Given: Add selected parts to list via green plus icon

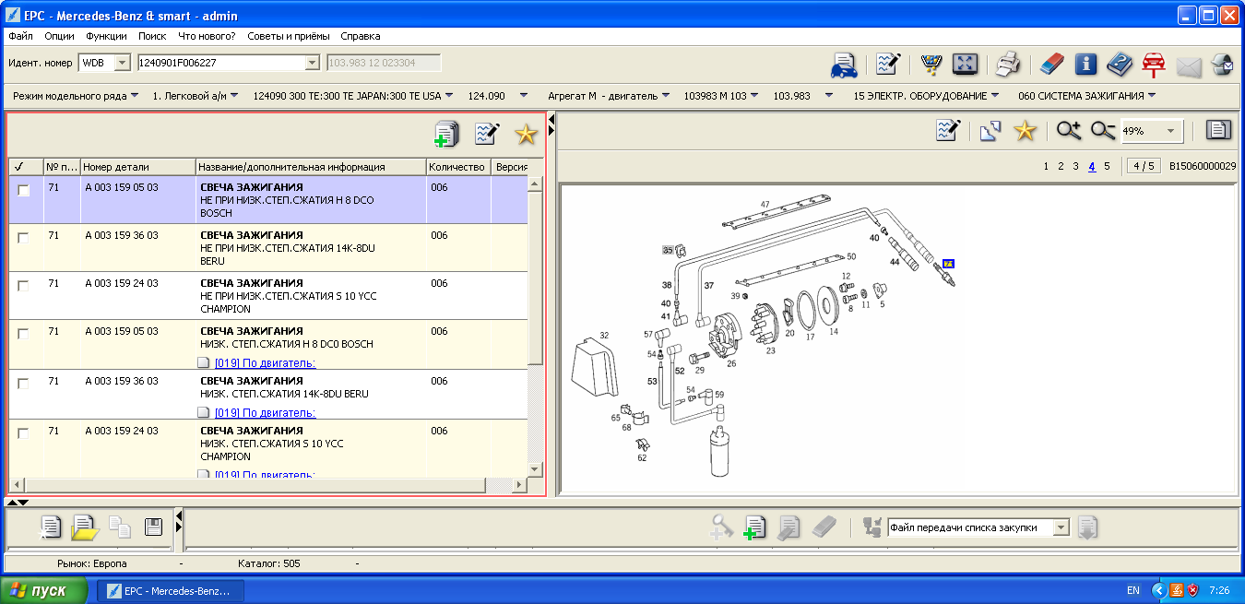Looking at the screenshot, I should click(446, 134).
